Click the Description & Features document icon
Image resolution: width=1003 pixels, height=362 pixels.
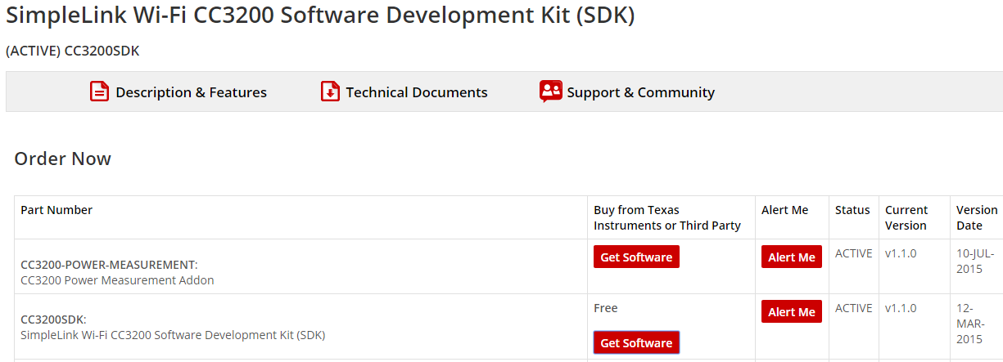pos(99,92)
